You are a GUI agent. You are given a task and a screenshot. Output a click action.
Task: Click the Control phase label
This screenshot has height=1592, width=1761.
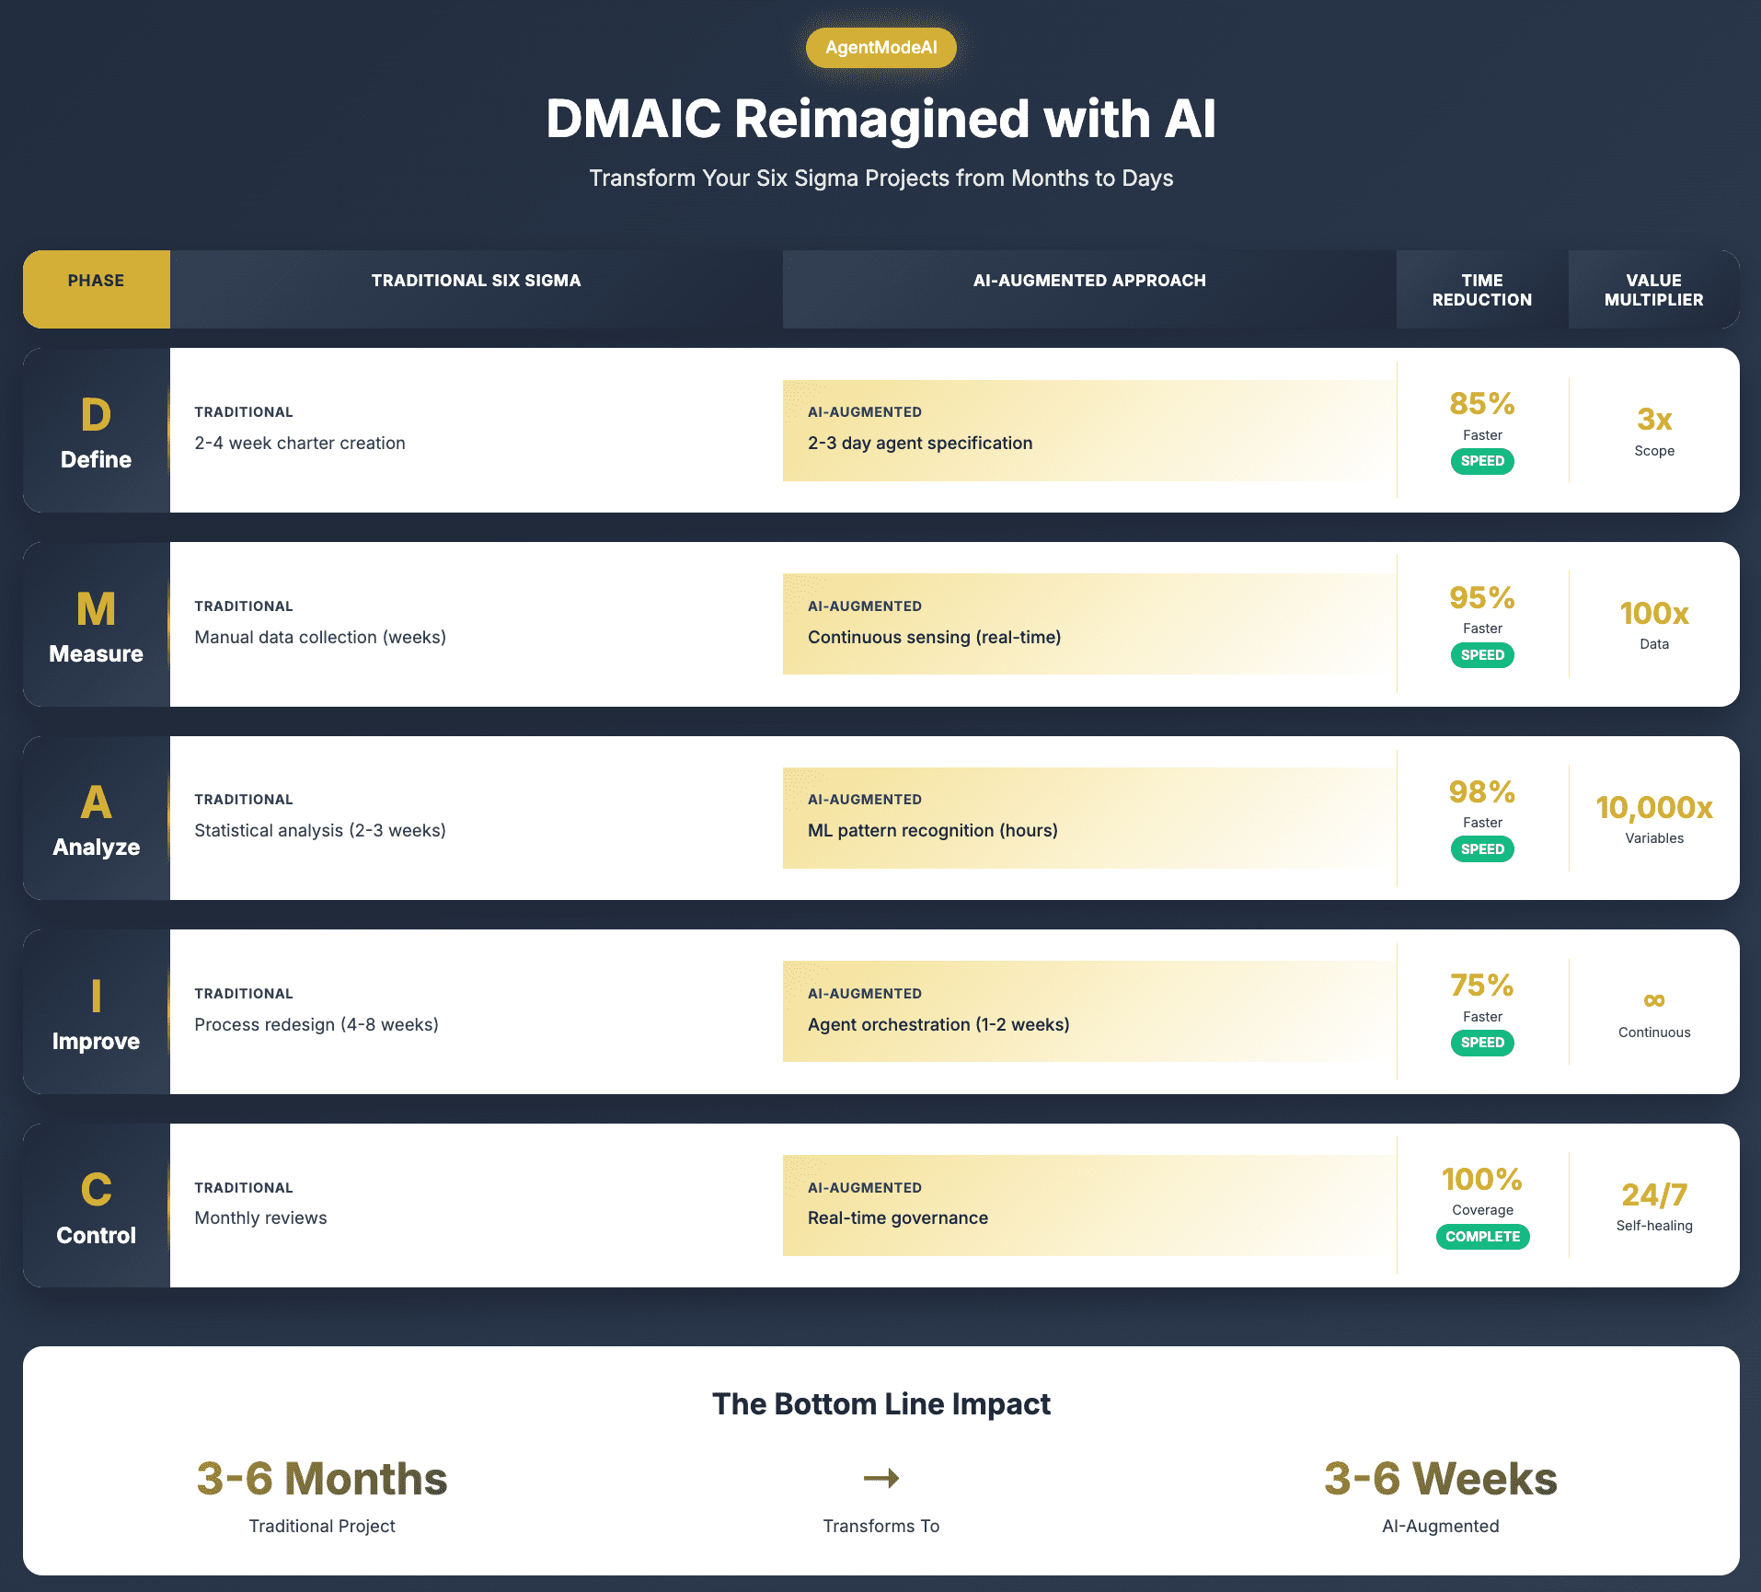tap(96, 1235)
